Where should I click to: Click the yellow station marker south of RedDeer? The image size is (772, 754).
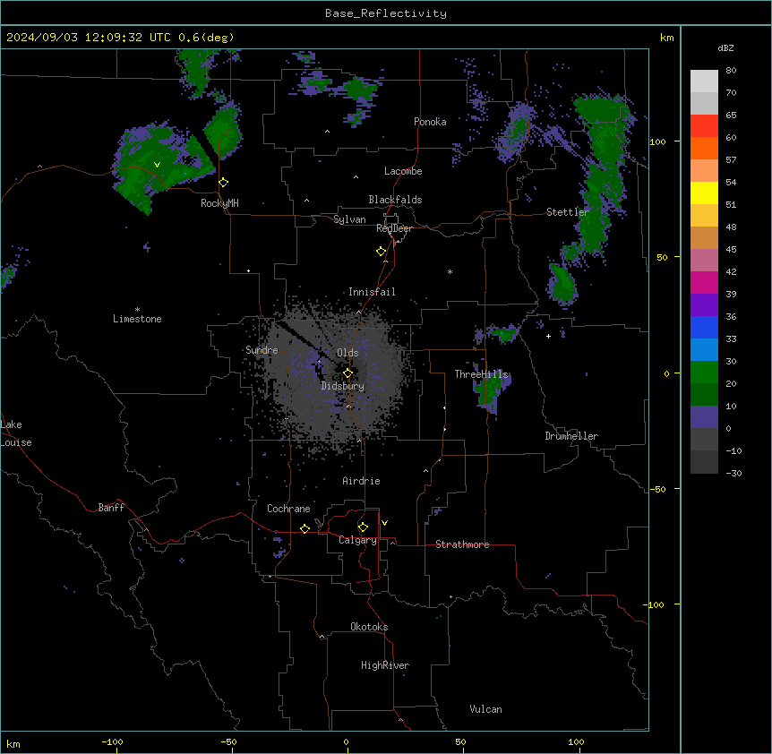[381, 252]
